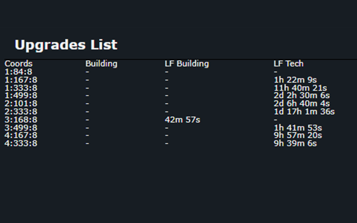Open planet 1:499:8
This screenshot has width=357, height=223.
click(x=21, y=95)
